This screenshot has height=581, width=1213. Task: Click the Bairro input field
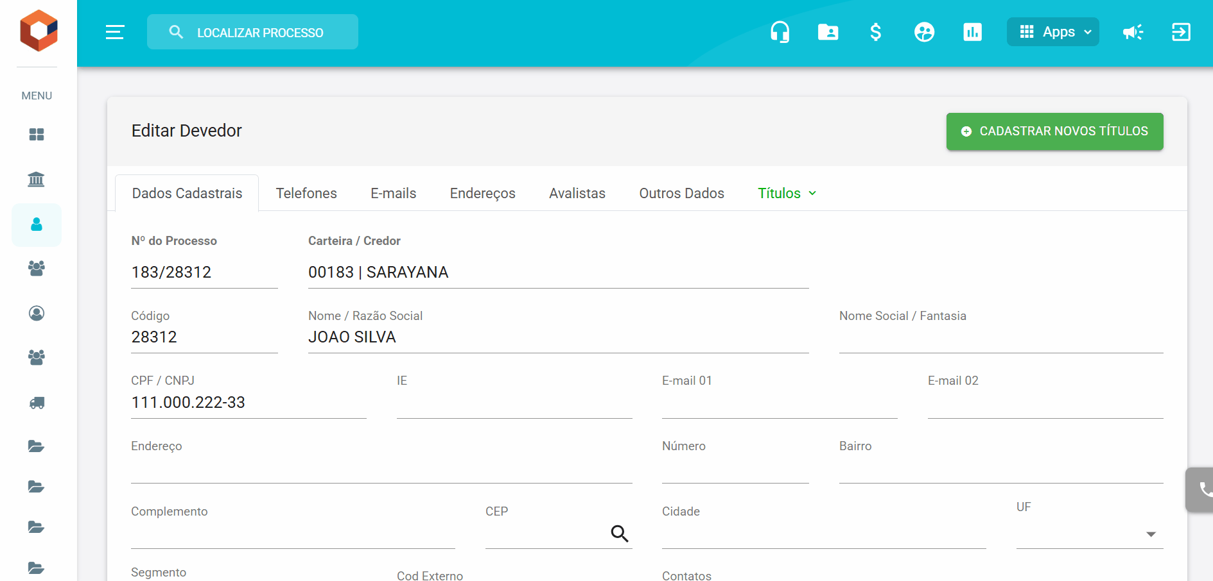pyautogui.click(x=1001, y=468)
